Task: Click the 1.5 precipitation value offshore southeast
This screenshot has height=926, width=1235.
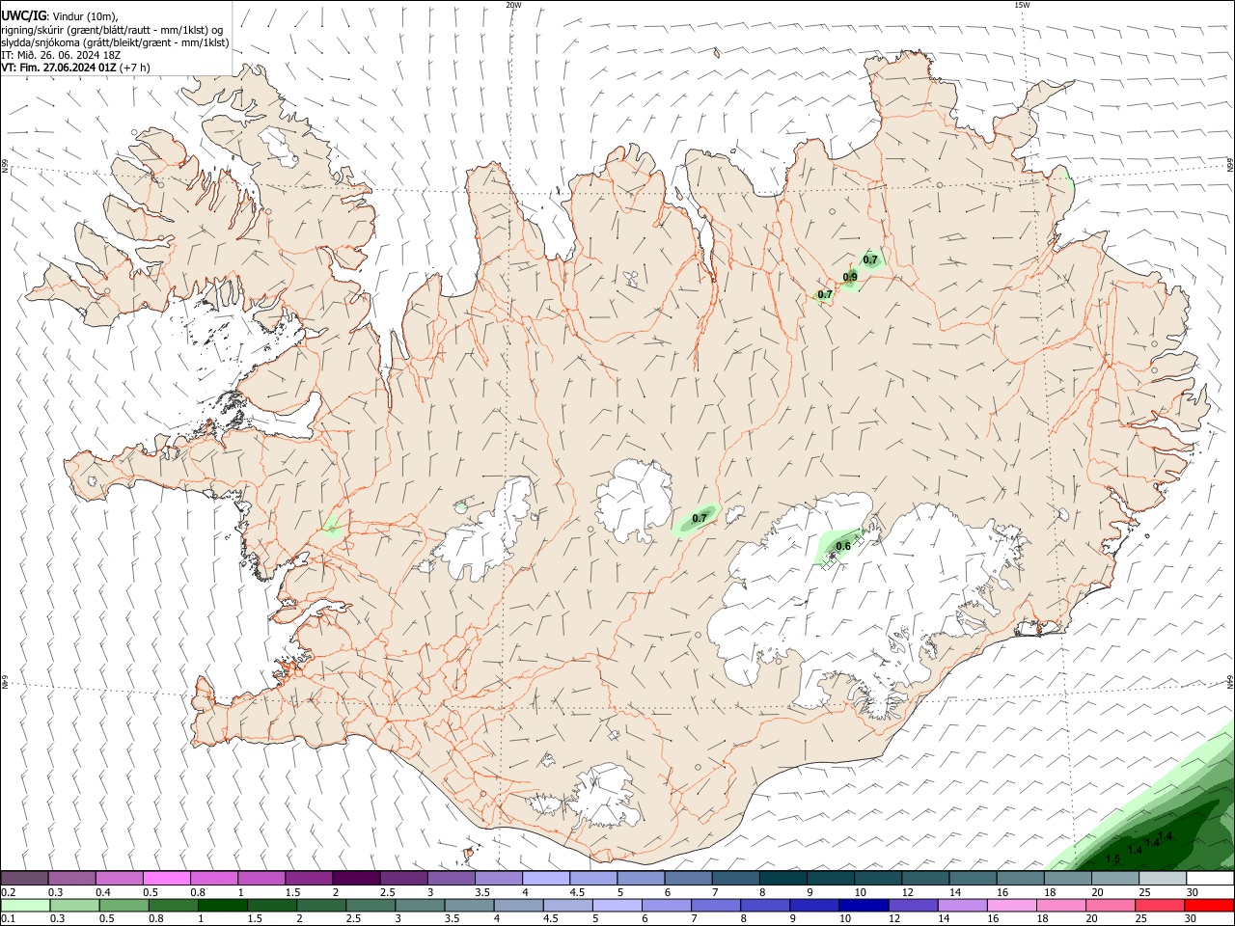Action: (1112, 859)
